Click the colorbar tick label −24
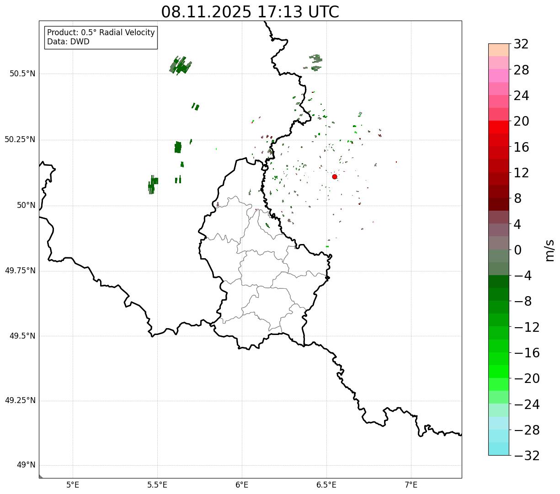This screenshot has width=560, height=494. point(526,404)
